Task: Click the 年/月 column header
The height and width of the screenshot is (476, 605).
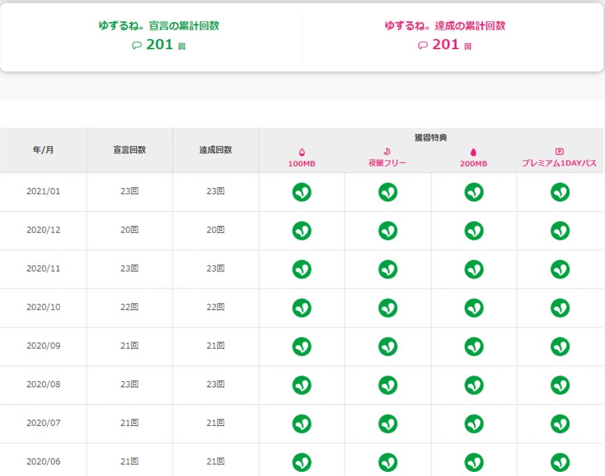Action: [43, 150]
